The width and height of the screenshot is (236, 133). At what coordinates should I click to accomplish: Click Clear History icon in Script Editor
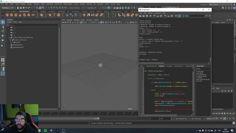click(x=155, y=16)
